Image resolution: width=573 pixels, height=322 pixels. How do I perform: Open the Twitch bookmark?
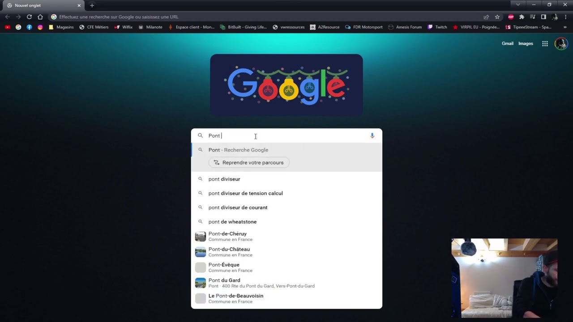pyautogui.click(x=437, y=27)
